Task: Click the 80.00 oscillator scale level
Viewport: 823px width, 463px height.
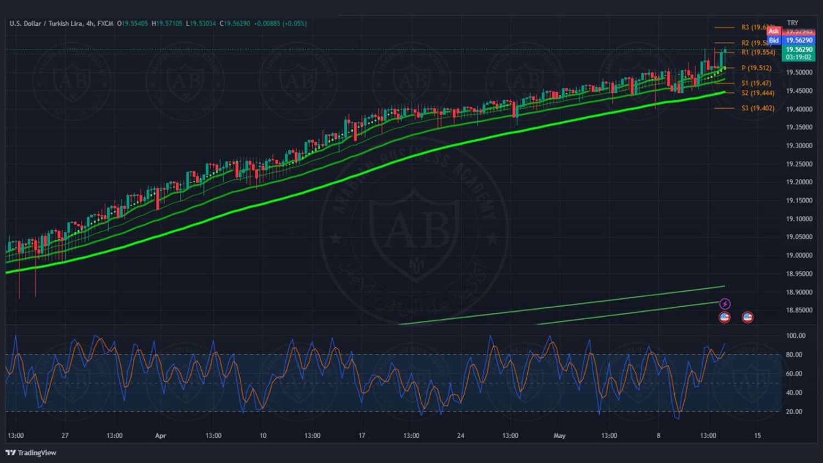Action: click(x=794, y=355)
